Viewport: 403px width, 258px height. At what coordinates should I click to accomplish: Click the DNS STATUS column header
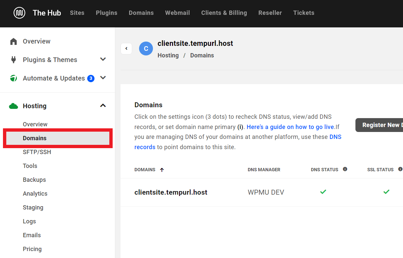click(324, 170)
